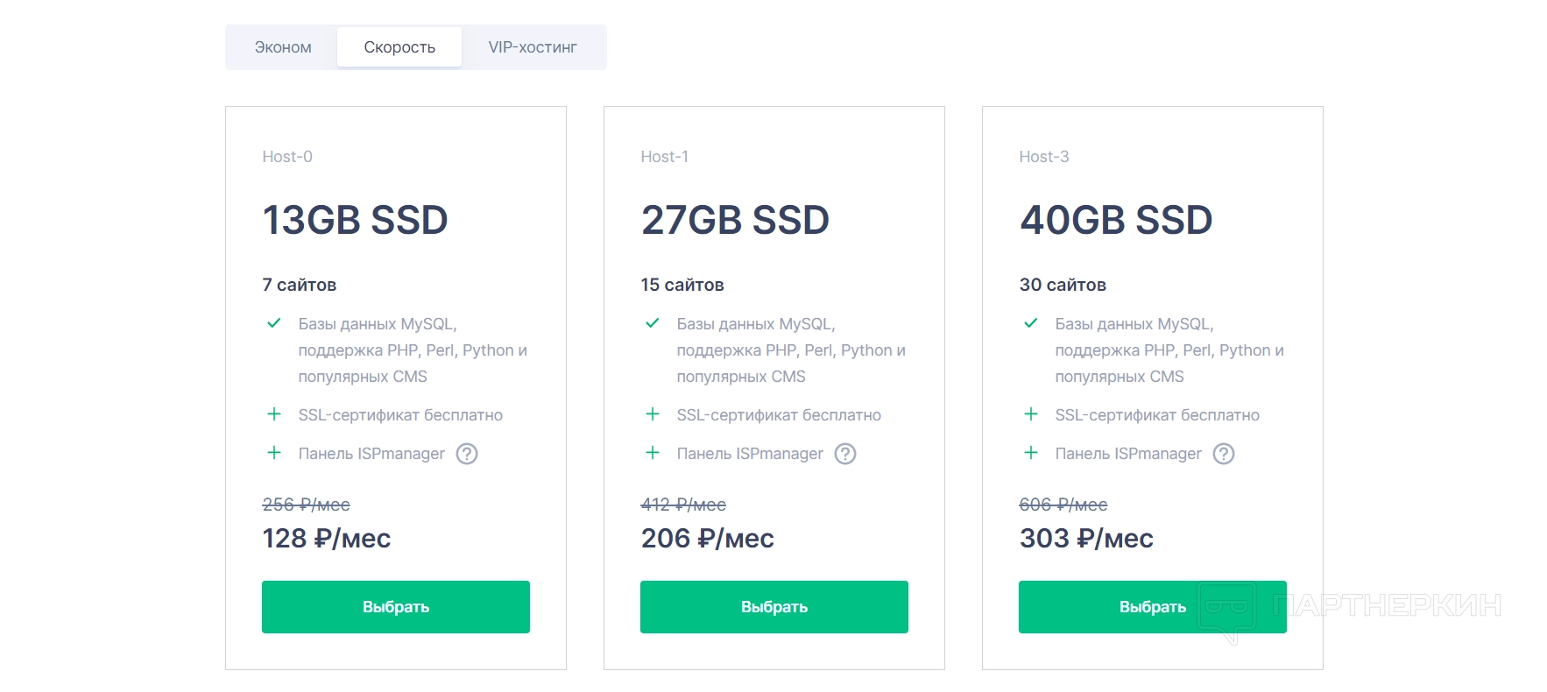Click the MySQL checkmark icon in Host-0 card
This screenshot has width=1547, height=692.
tap(274, 323)
